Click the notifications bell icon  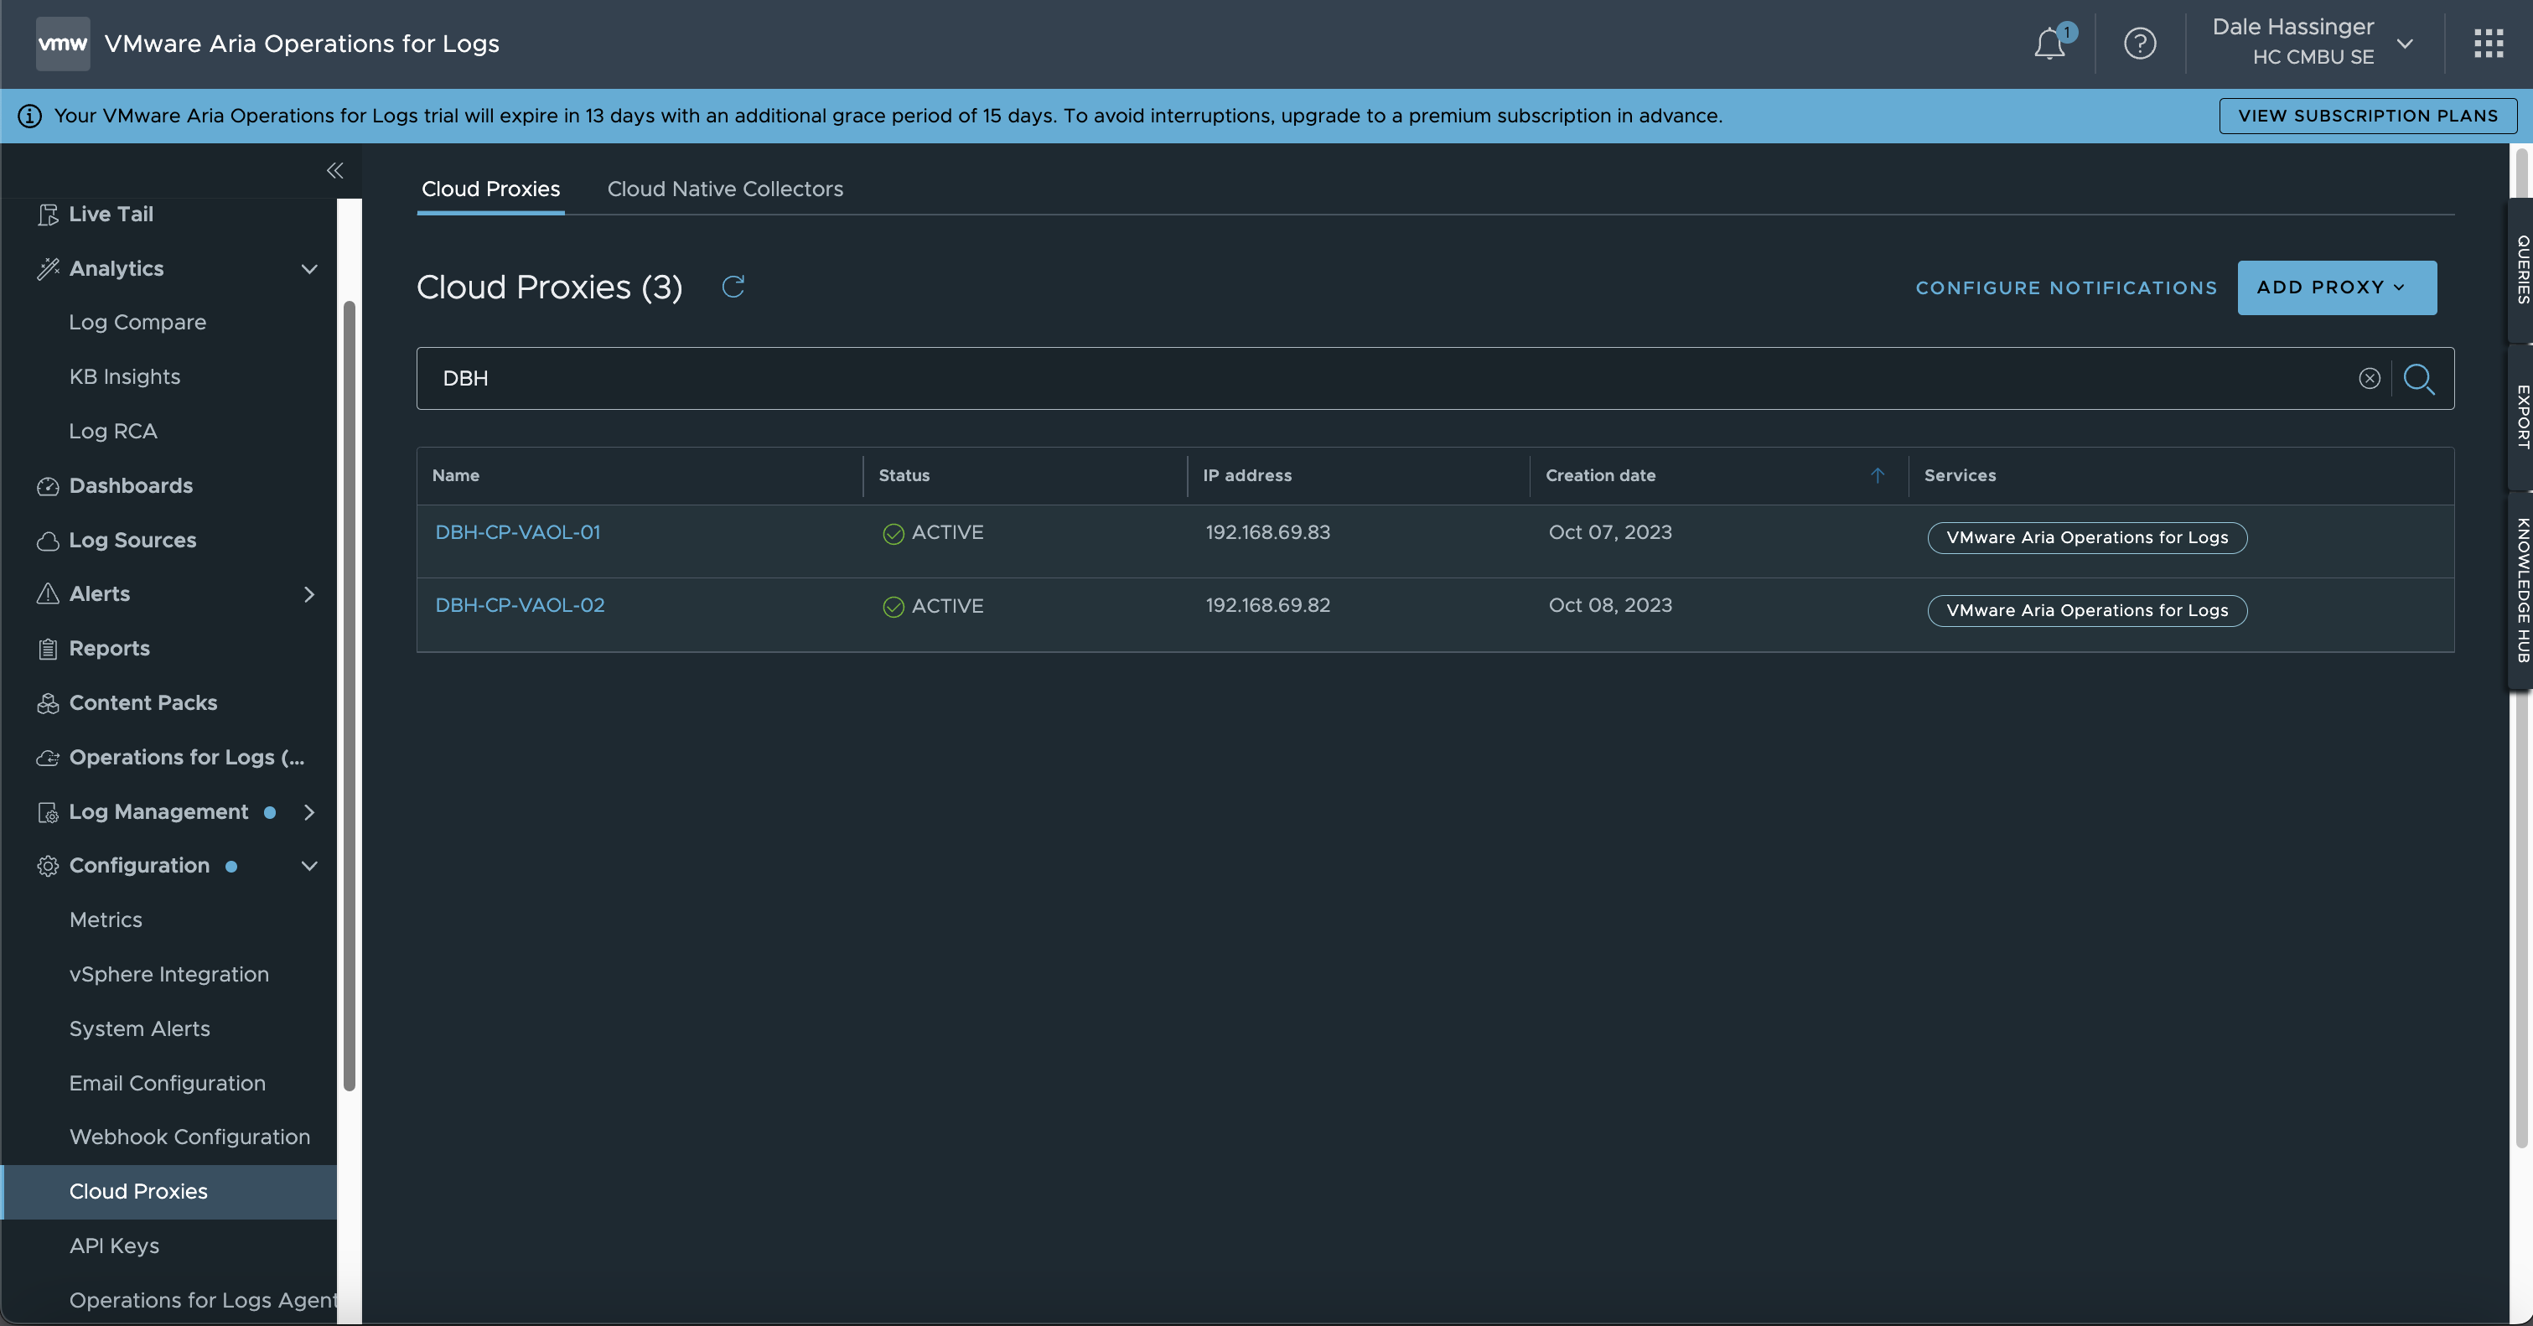(2049, 44)
